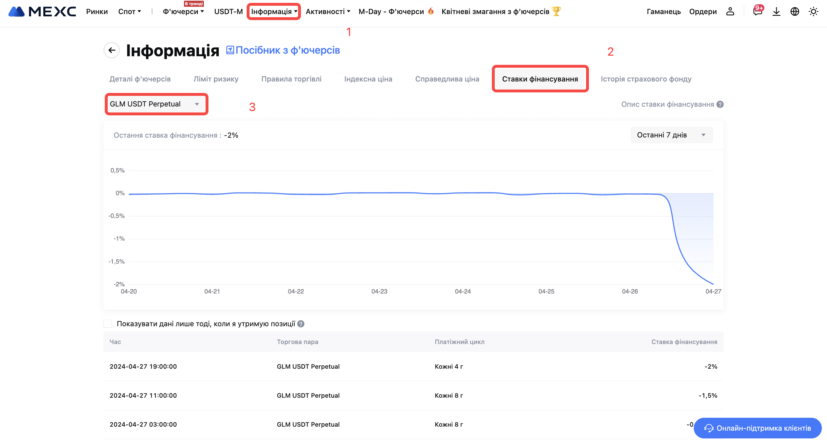Click the download app icon
The width and height of the screenshot is (827, 443).
(x=776, y=11)
